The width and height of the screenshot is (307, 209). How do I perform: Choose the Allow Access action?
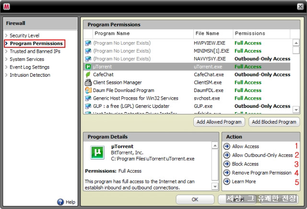pyautogui.click(x=246, y=146)
